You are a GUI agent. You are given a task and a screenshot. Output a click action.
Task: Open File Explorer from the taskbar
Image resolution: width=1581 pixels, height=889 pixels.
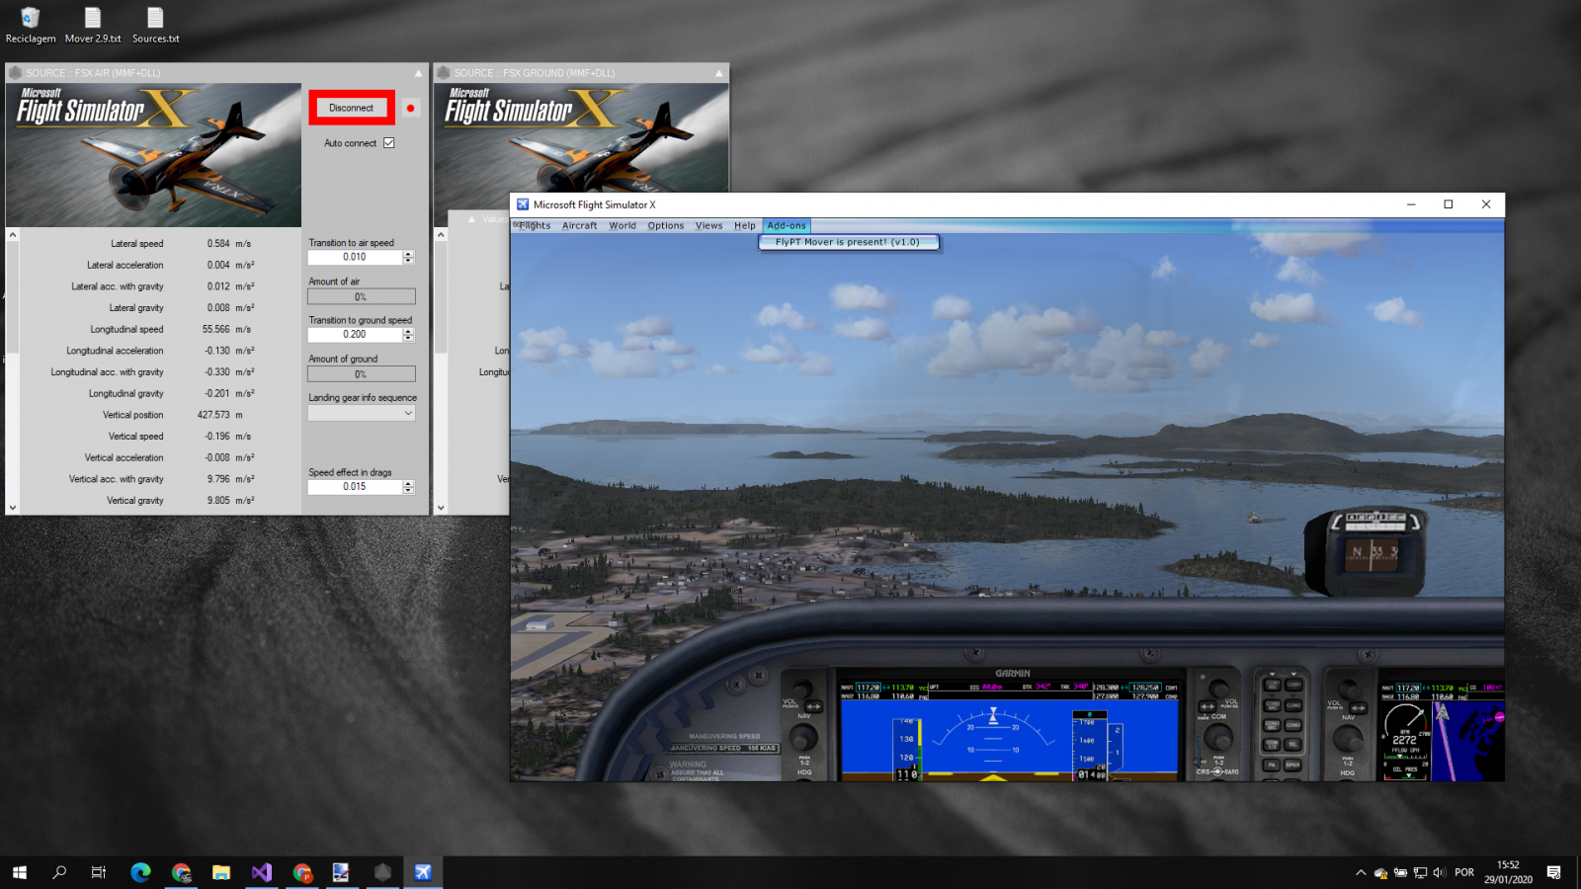tap(221, 872)
